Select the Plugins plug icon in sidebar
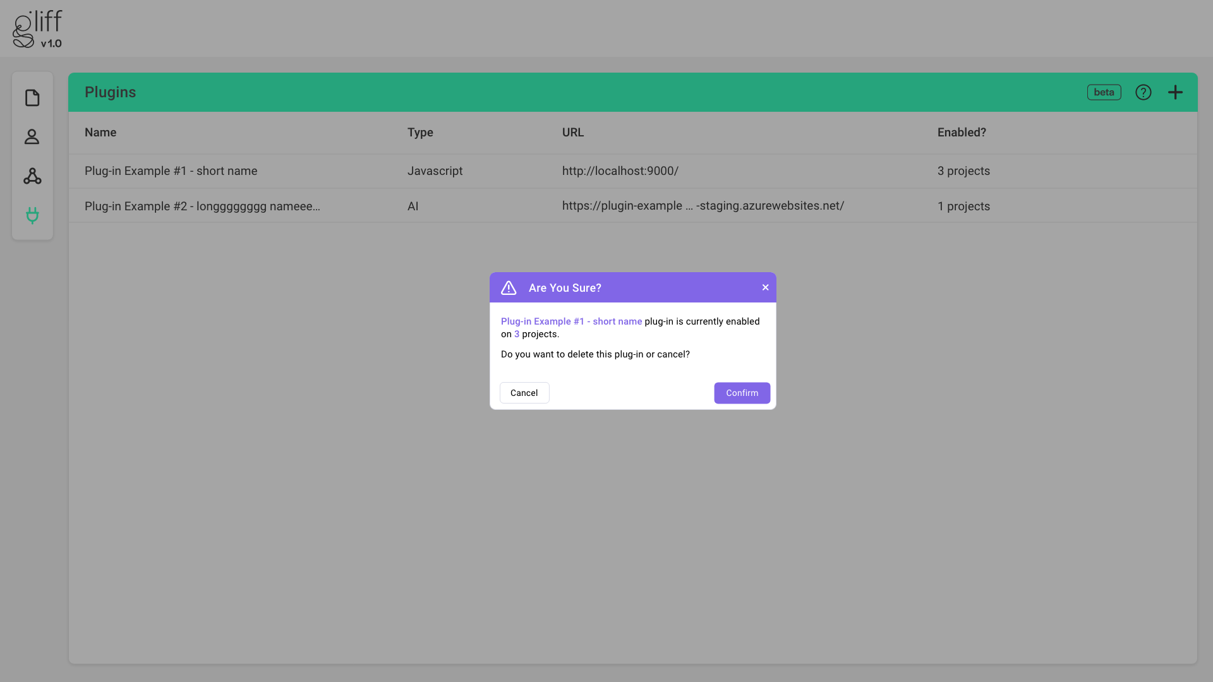Image resolution: width=1213 pixels, height=682 pixels. click(x=32, y=215)
